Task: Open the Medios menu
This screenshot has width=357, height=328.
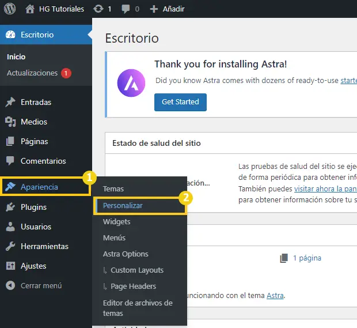Action: click(x=34, y=122)
